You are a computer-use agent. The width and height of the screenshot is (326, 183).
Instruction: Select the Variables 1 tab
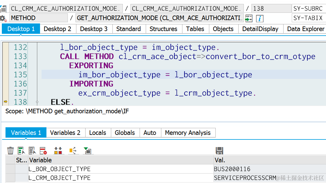26,133
